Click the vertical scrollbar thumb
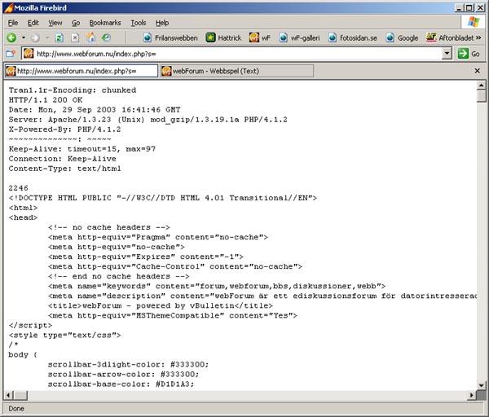The image size is (489, 417). (481, 95)
